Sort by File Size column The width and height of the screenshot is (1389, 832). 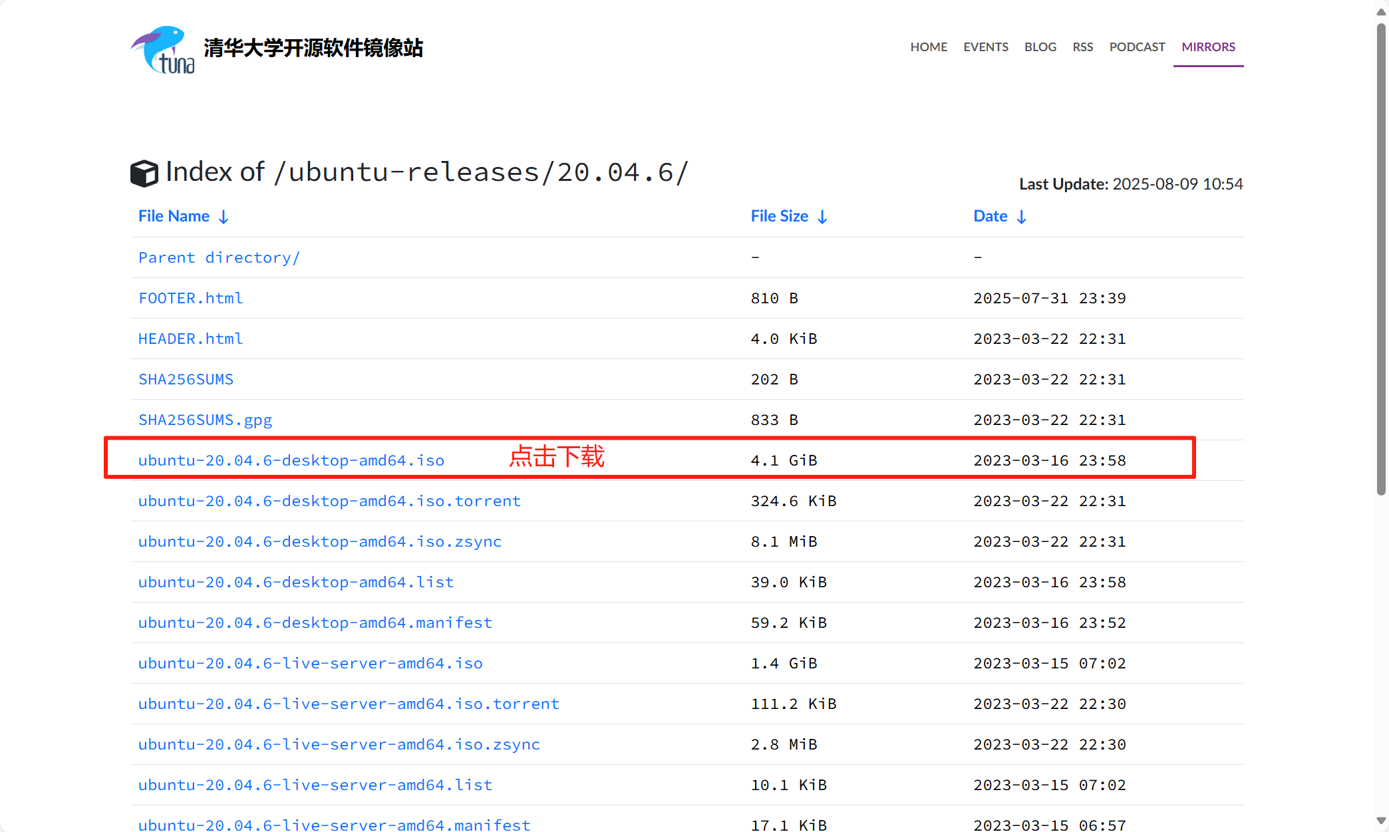pos(789,216)
